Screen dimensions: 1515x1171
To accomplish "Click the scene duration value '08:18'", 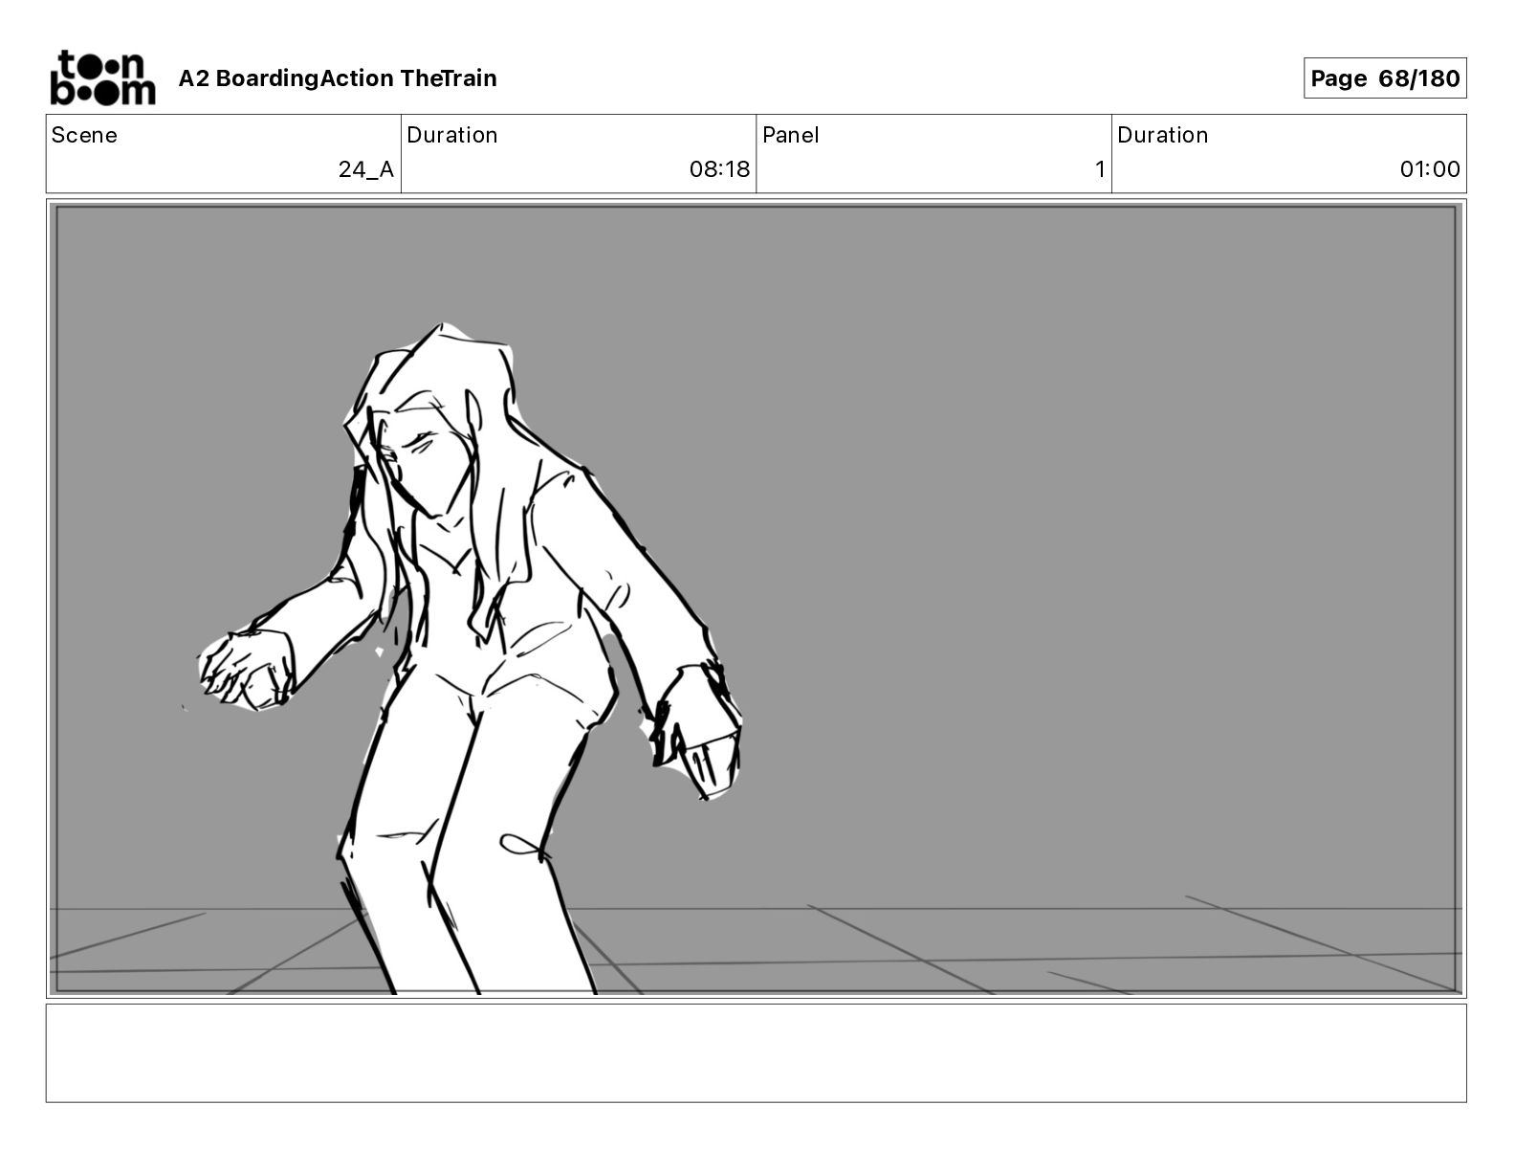I will pyautogui.click(x=719, y=169).
